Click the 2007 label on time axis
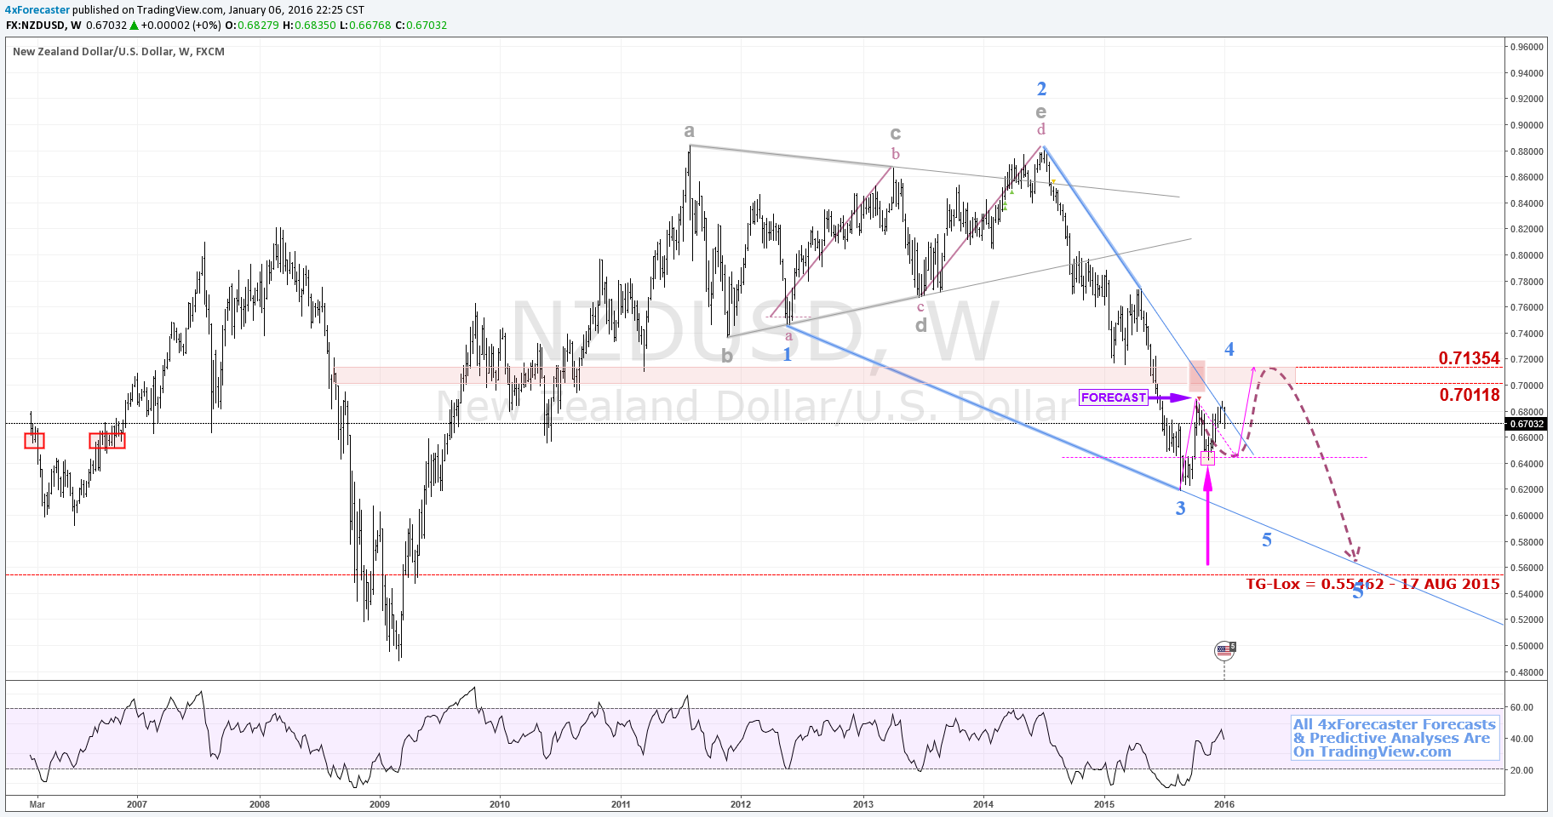1553x817 pixels. pos(136,804)
